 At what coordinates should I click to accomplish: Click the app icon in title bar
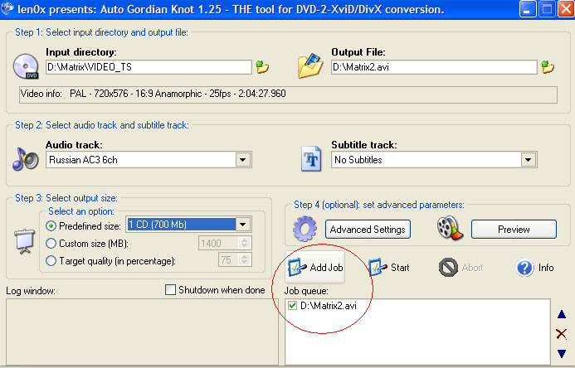pos(7,8)
